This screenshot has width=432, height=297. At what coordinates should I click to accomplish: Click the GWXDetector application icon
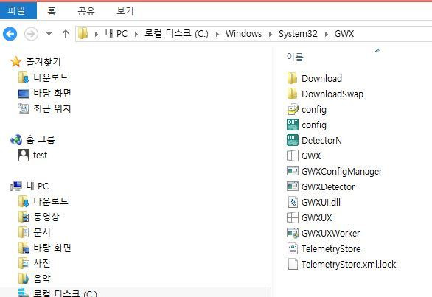293,186
